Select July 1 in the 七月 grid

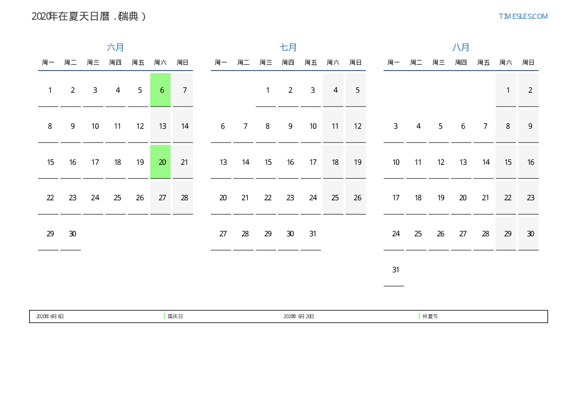(268, 90)
